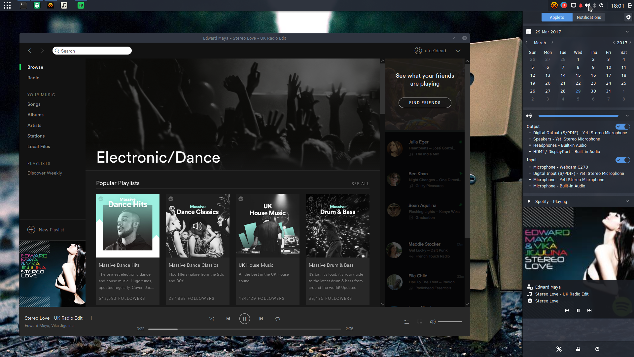The width and height of the screenshot is (634, 357).
Task: Go to next month after March
Action: tap(552, 43)
